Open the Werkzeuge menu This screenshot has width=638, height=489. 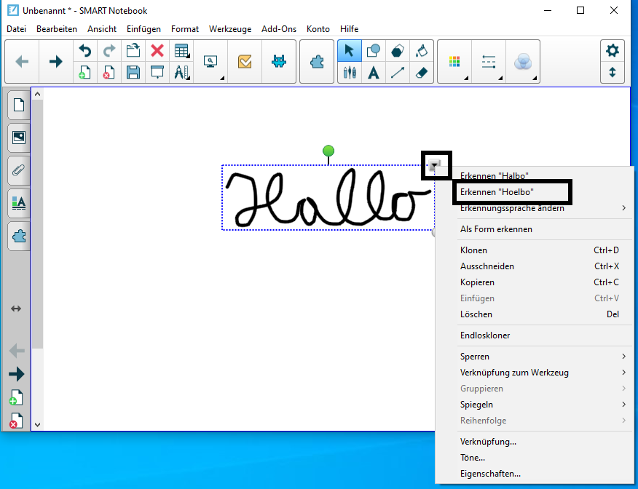pos(230,29)
